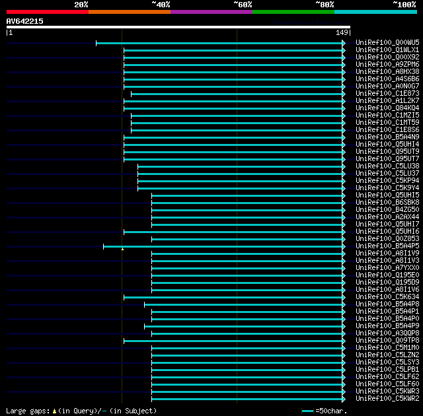The width and height of the screenshot is (423, 416).
Task: Select the UniRef100_C5LSY3 label
Action: [387, 363]
